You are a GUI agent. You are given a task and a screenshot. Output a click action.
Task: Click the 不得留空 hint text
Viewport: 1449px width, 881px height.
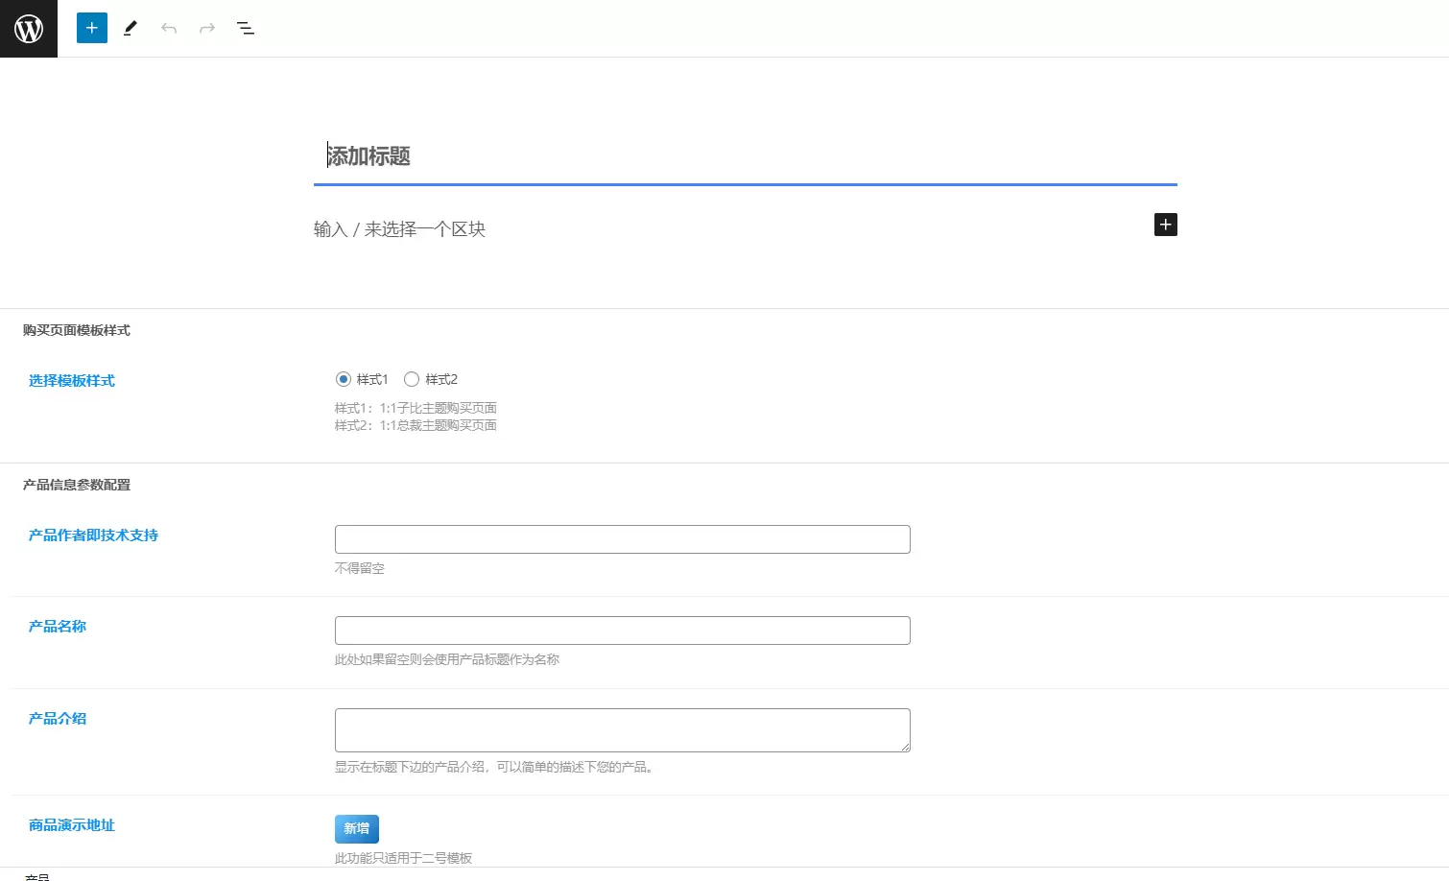click(360, 568)
